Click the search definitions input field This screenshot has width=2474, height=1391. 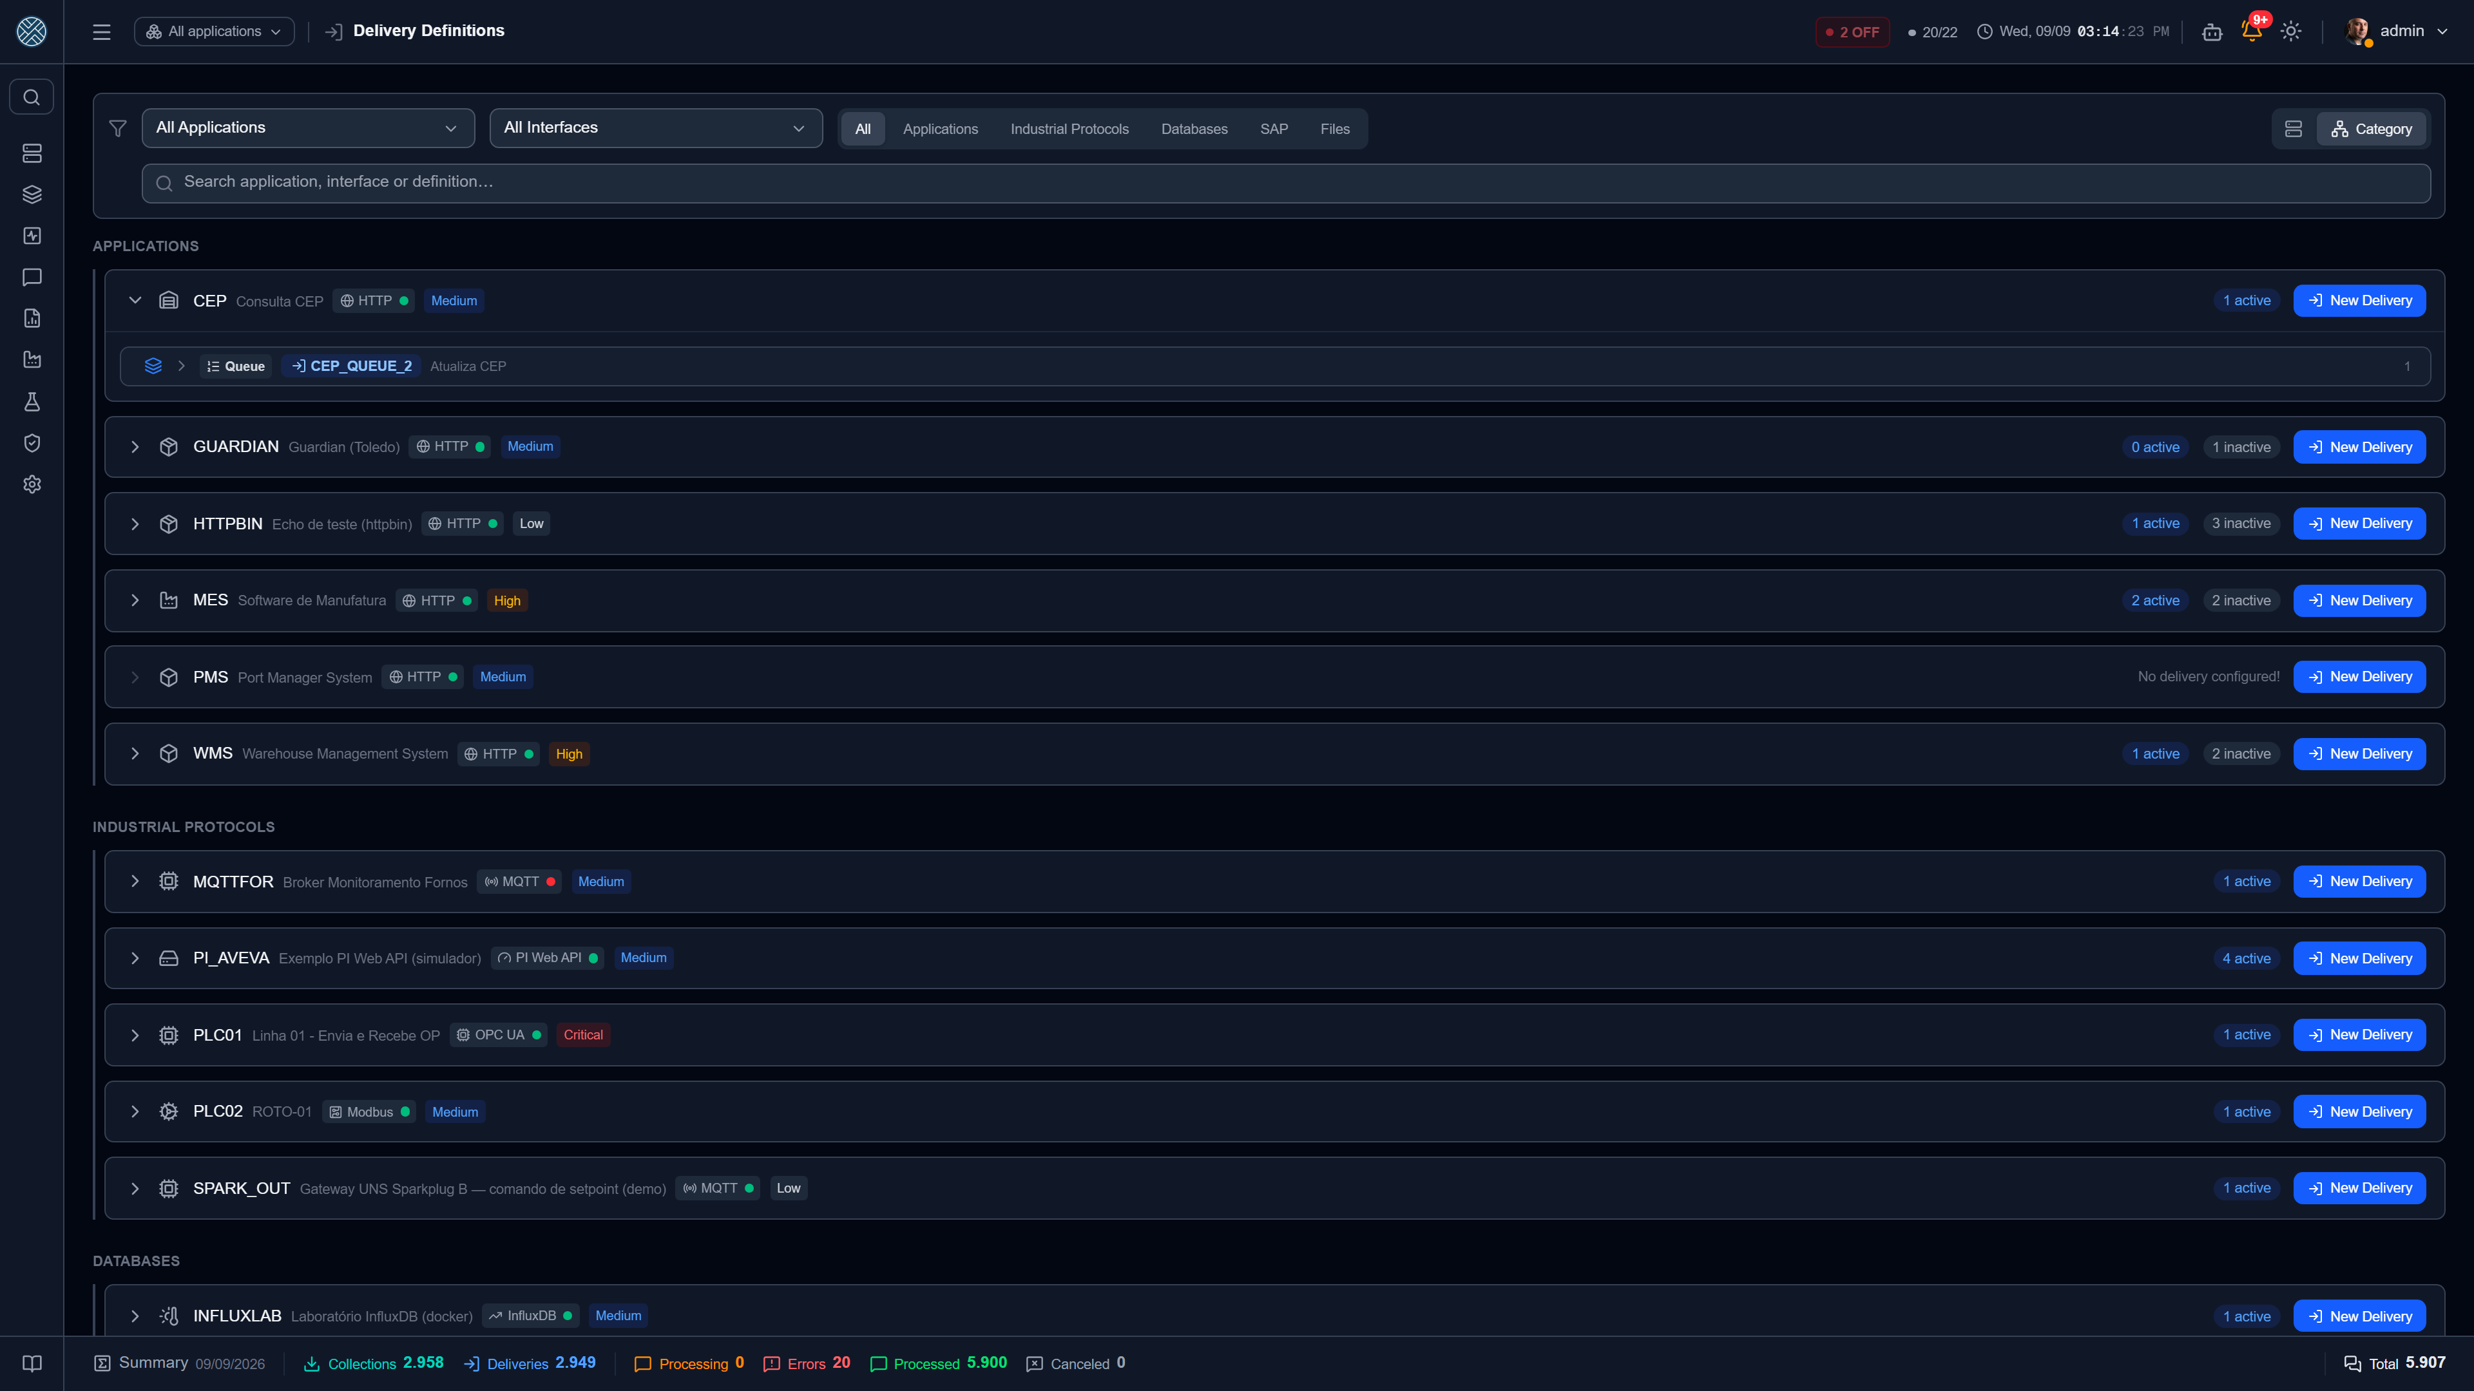[1286, 182]
